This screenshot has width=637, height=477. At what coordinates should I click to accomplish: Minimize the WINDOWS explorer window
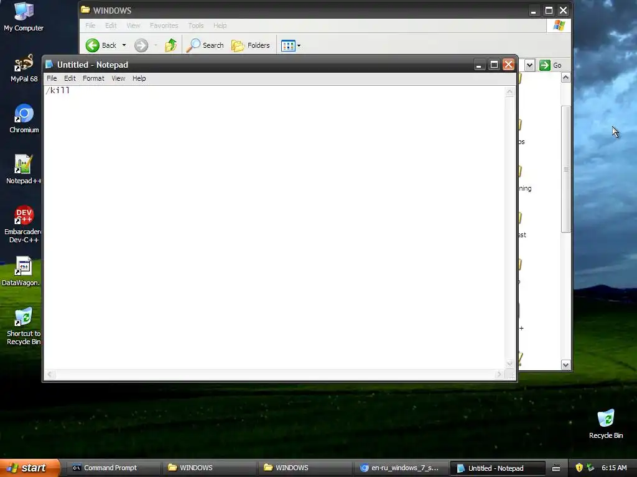coord(533,10)
